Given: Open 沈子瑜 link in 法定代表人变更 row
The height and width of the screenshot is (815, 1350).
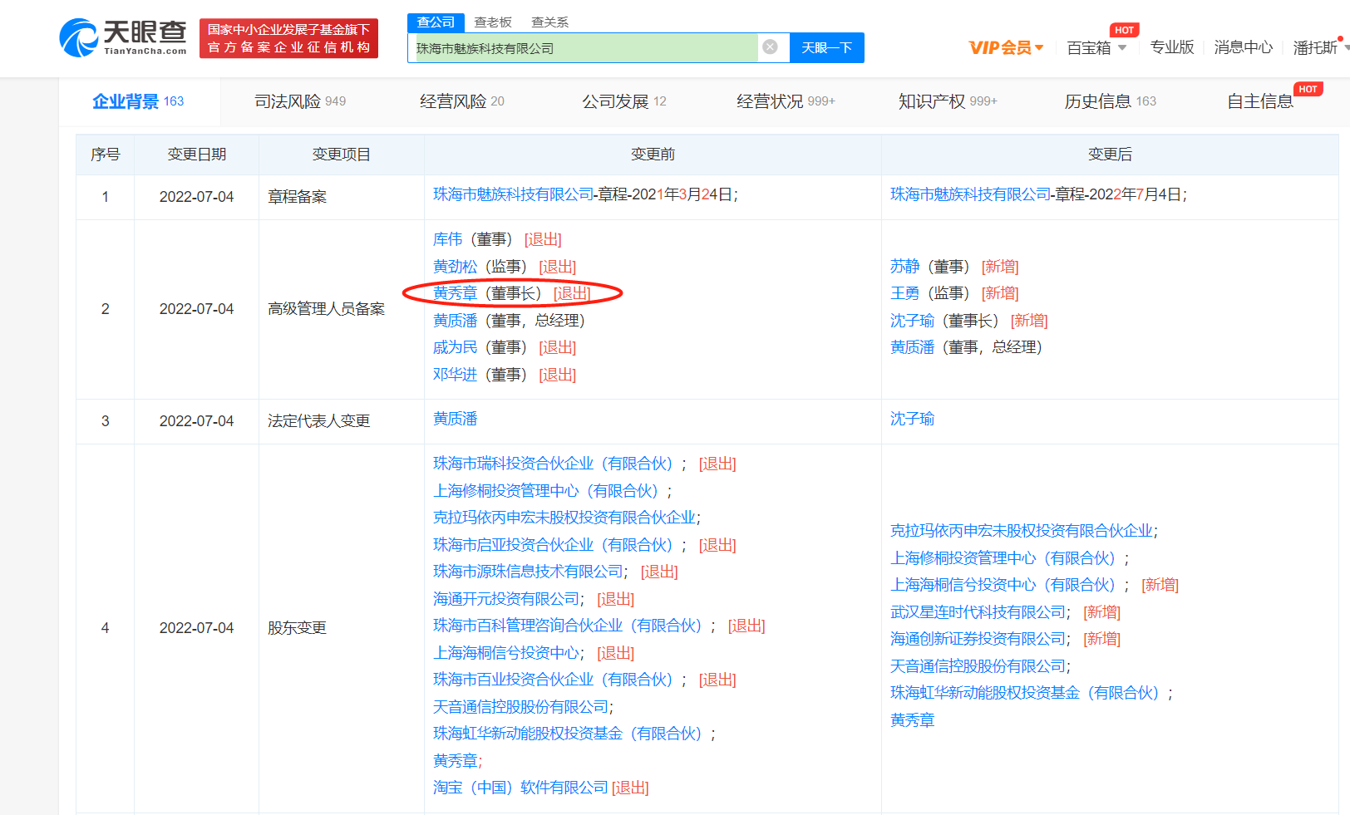Looking at the screenshot, I should pos(912,419).
